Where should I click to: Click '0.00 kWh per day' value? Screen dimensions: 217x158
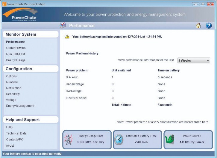pos(91,142)
